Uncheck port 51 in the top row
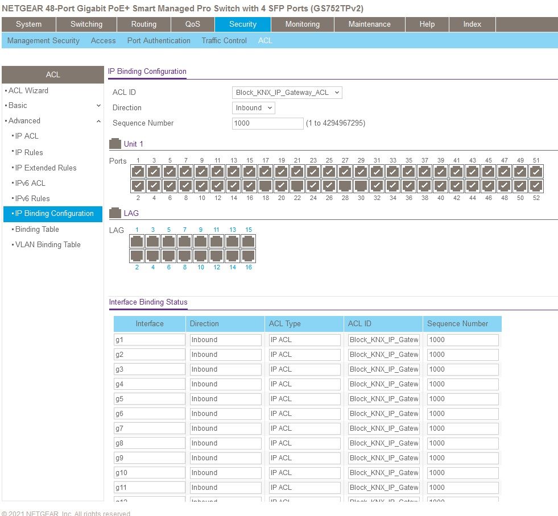This screenshot has height=516, width=558. [x=536, y=172]
